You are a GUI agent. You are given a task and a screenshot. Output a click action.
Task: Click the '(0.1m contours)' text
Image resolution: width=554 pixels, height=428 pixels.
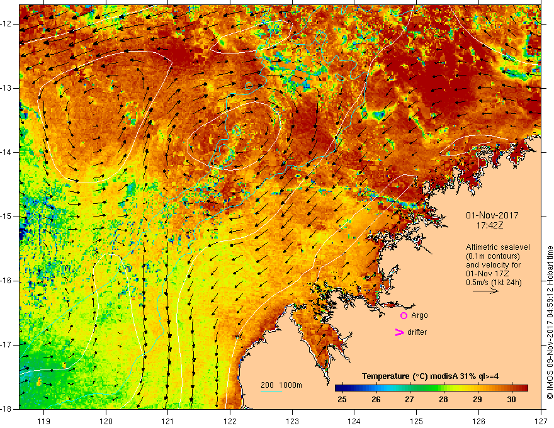click(493, 256)
